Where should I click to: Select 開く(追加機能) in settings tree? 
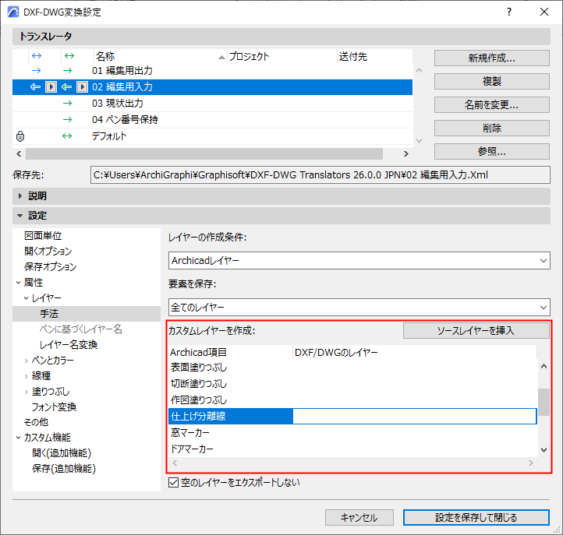click(x=62, y=453)
